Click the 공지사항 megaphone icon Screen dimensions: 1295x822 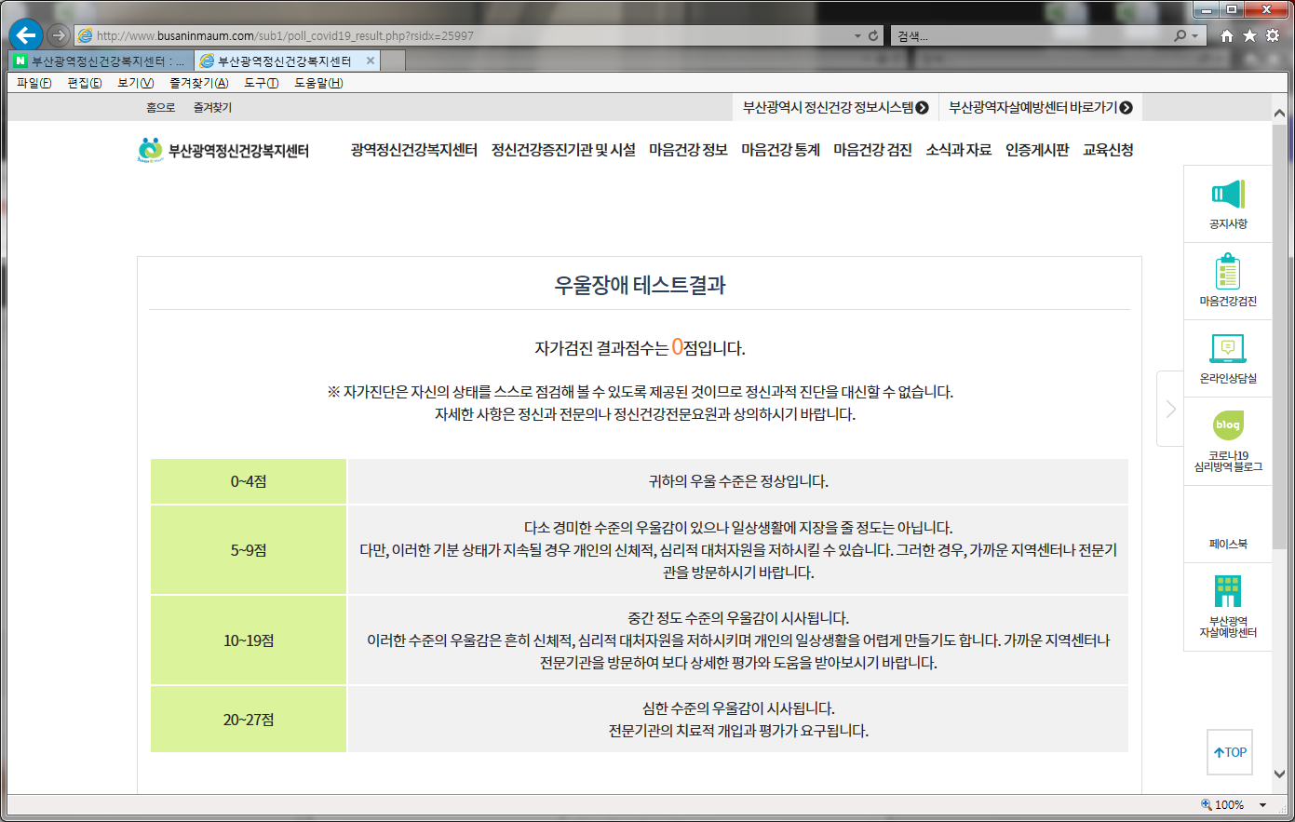coord(1228,195)
